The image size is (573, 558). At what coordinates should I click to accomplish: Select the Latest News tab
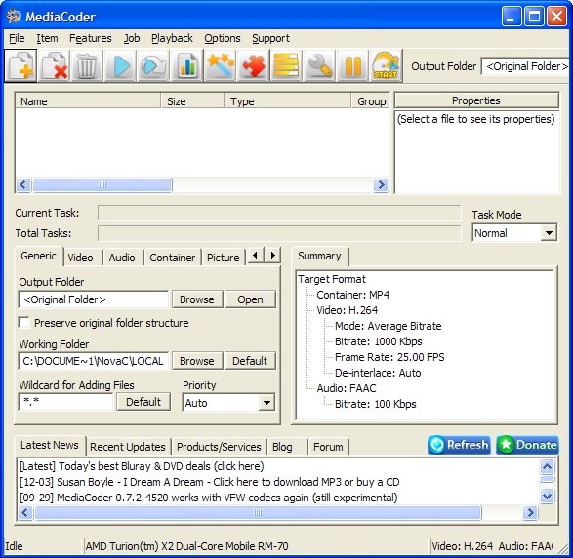[x=50, y=445]
